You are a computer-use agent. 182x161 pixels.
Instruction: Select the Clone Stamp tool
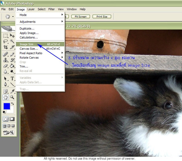(5, 60)
